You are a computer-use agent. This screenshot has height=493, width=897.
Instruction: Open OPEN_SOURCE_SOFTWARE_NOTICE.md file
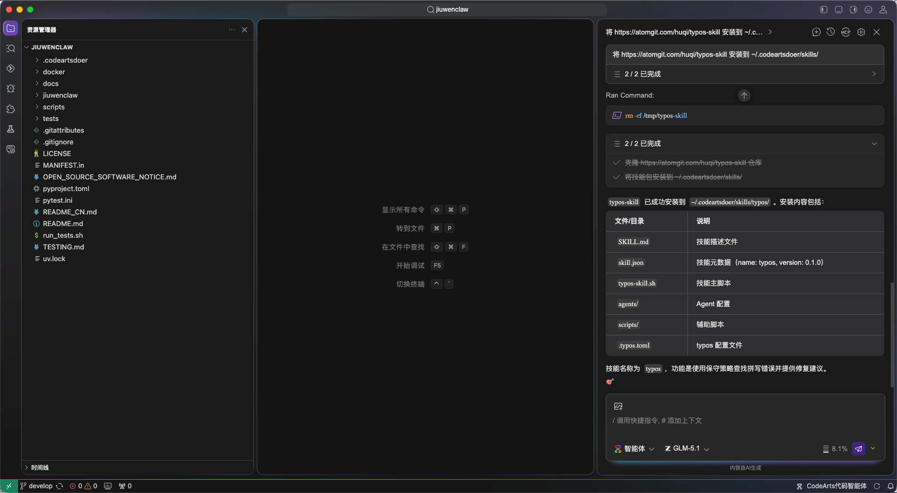point(137,177)
